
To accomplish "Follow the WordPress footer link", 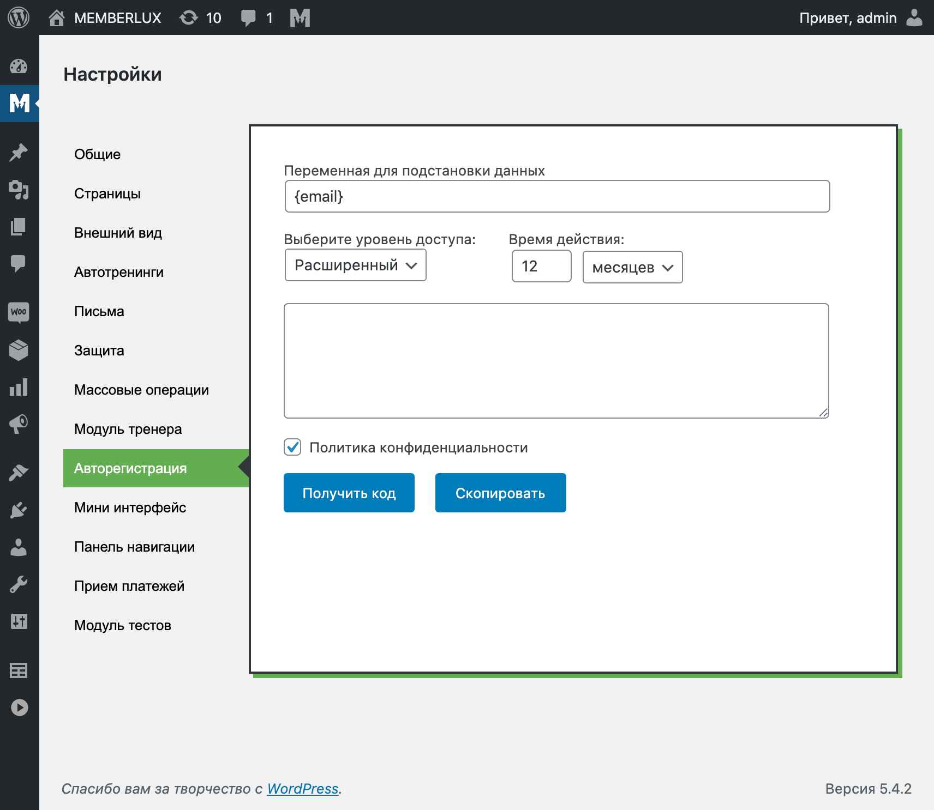I will click(302, 789).
